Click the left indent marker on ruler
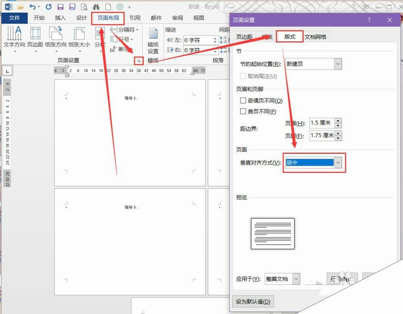403x314 pixels. pyautogui.click(x=67, y=75)
